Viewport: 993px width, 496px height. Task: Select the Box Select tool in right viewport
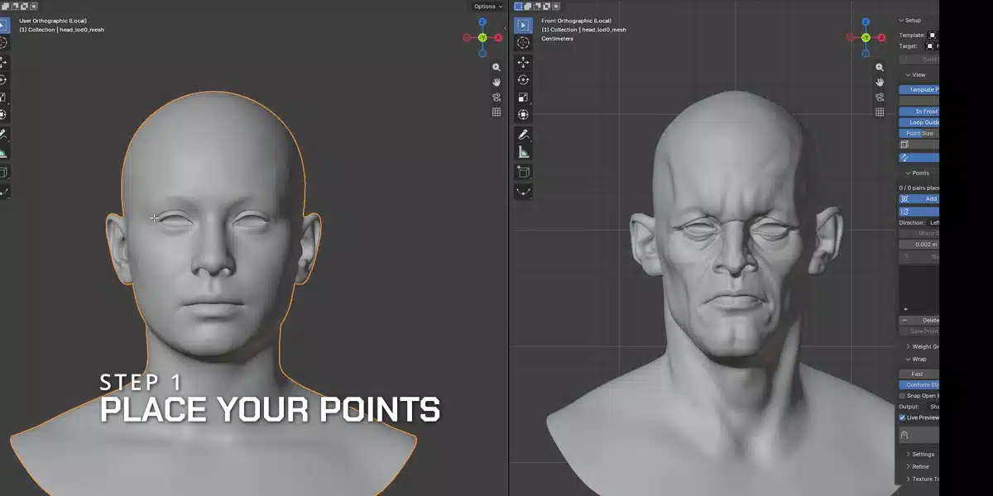(523, 25)
